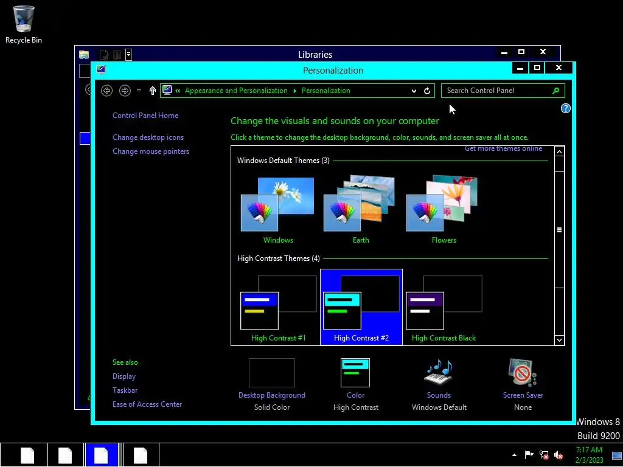623x467 pixels.
Task: Click the address bar double chevron
Action: [x=178, y=91]
